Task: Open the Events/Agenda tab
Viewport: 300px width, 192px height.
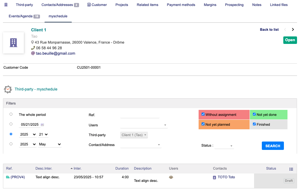Action: click(21, 16)
